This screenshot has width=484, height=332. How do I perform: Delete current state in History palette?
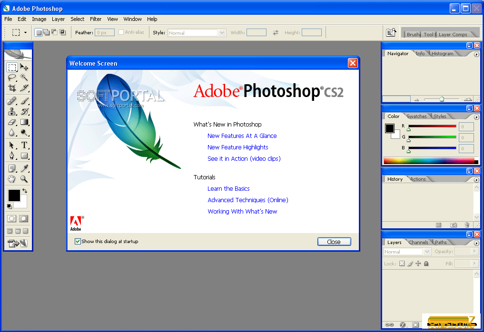467,225
